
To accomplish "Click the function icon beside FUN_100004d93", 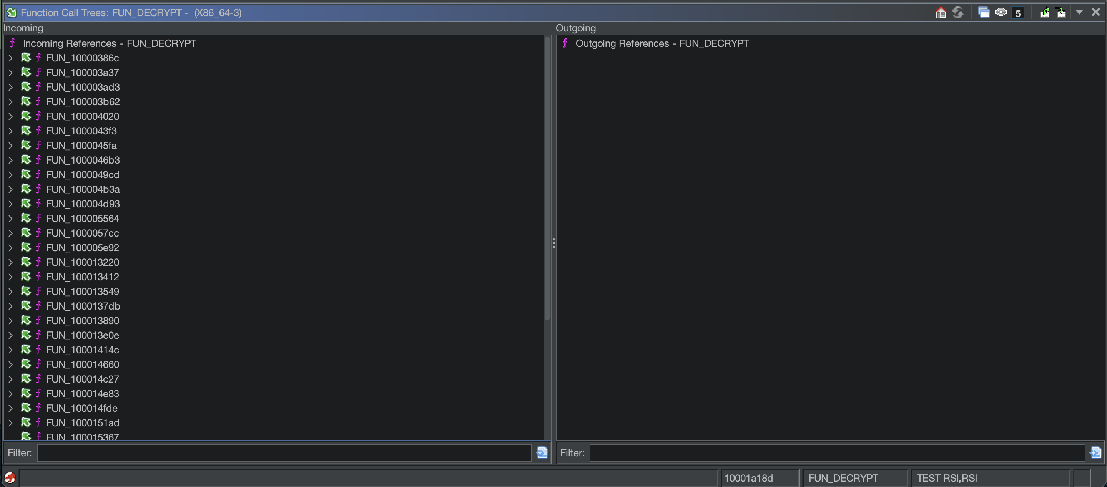I will tap(38, 204).
